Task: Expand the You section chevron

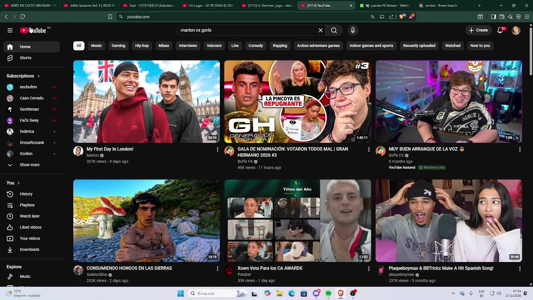Action: 18,183
